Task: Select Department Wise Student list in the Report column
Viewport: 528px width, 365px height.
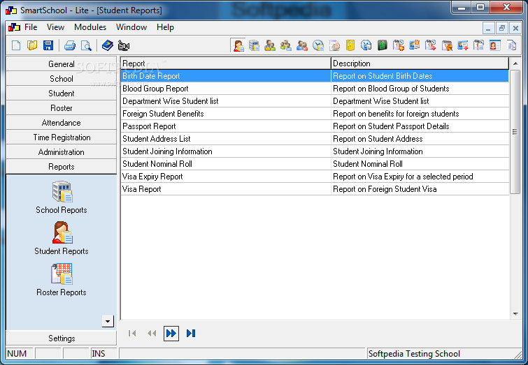Action: coord(171,101)
